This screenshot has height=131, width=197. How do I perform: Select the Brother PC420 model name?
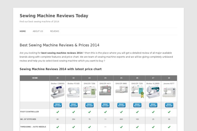[74, 84]
